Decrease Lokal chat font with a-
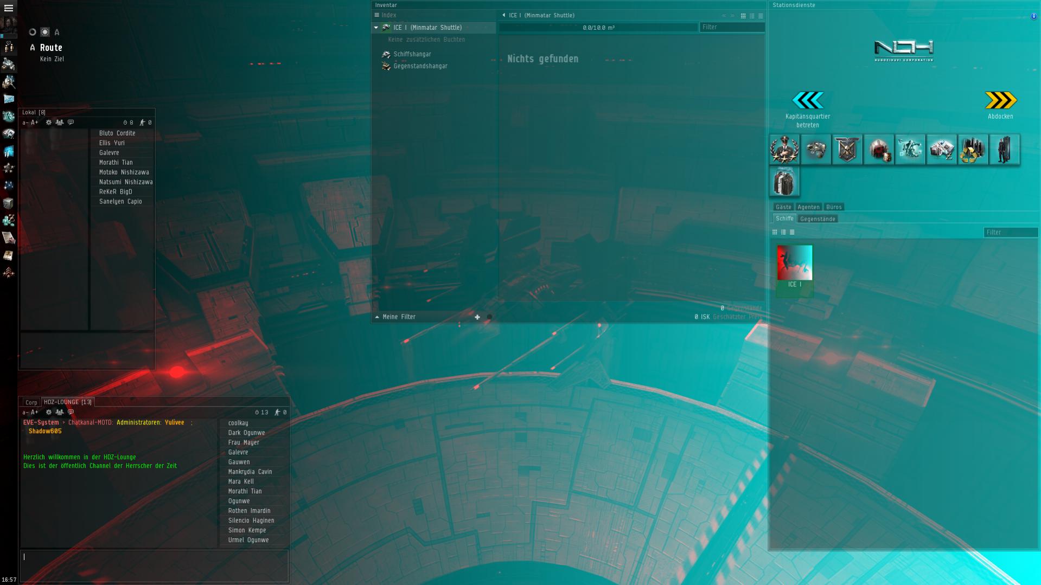Image resolution: width=1041 pixels, height=585 pixels. [x=25, y=123]
